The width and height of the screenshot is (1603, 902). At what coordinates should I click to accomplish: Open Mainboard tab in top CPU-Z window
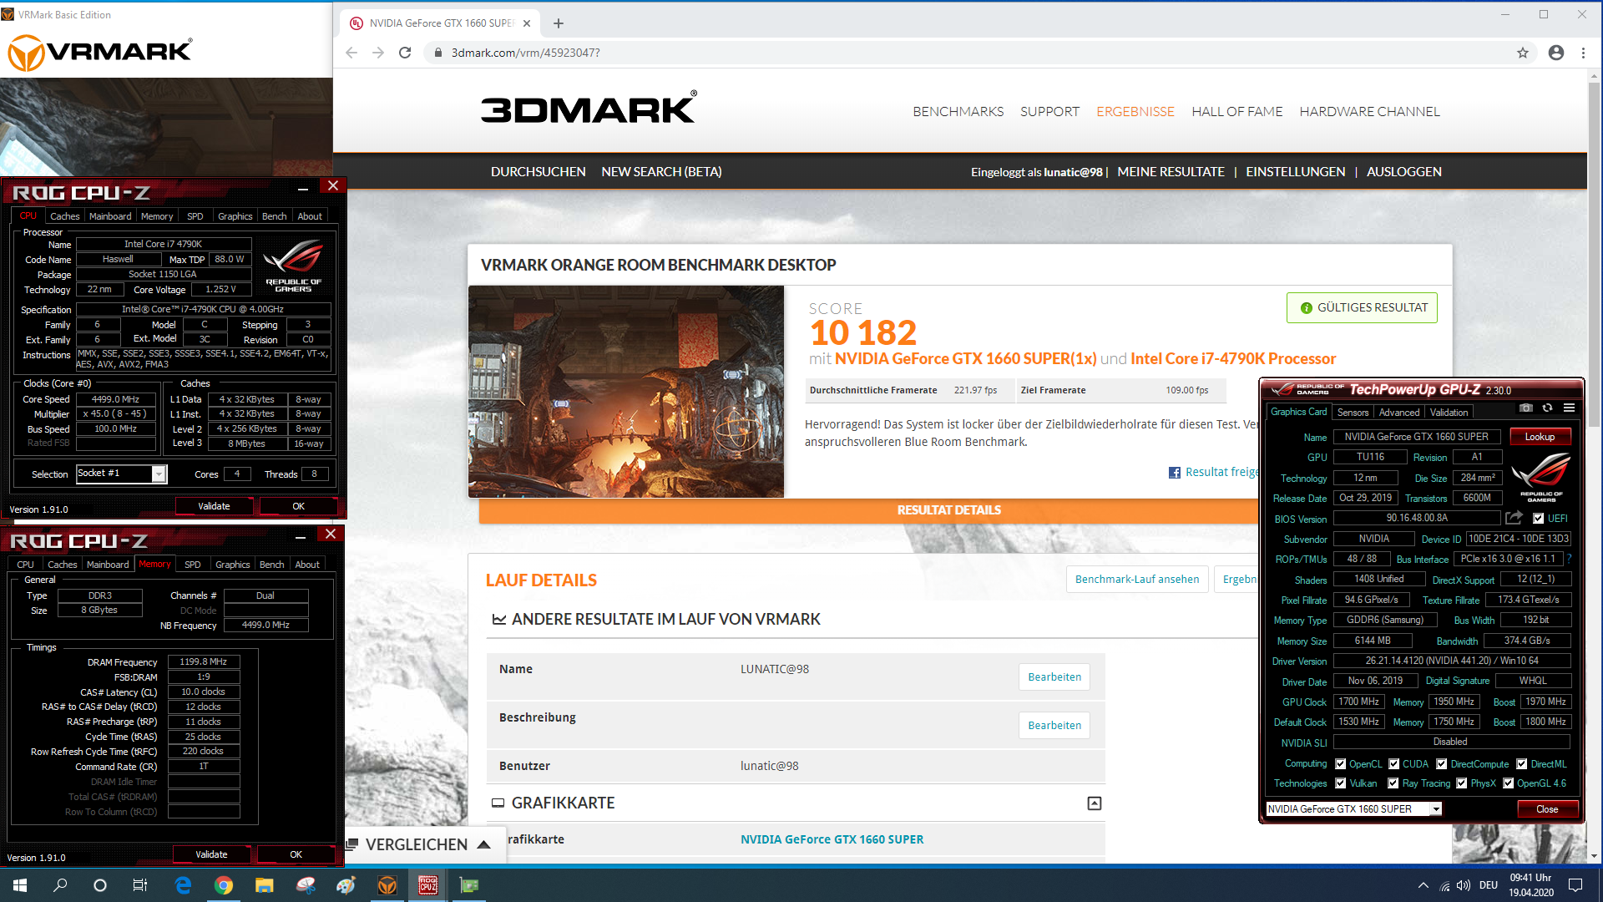(110, 216)
